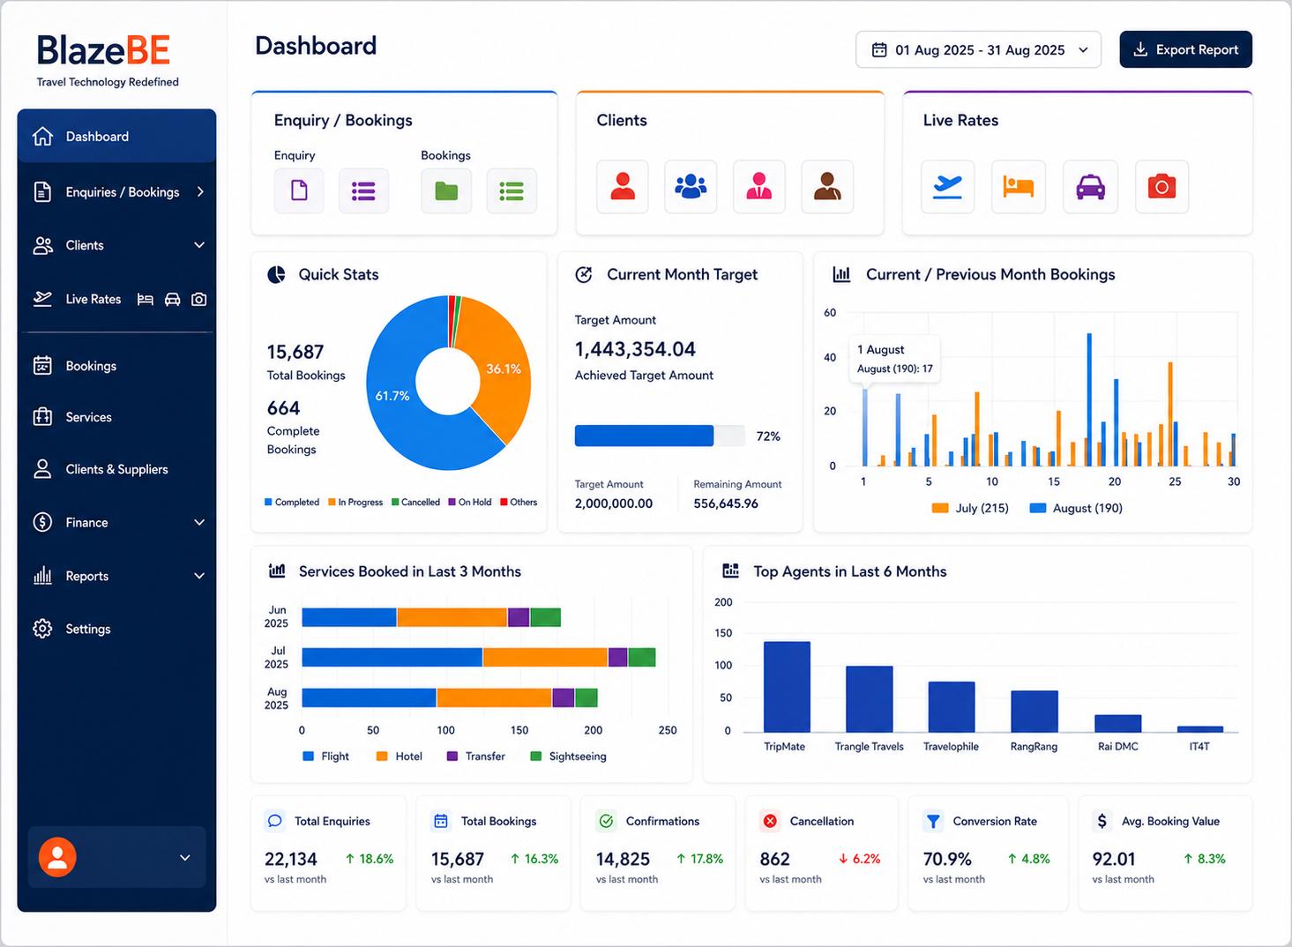
Task: Toggle the Hotel legend item
Action: point(400,757)
